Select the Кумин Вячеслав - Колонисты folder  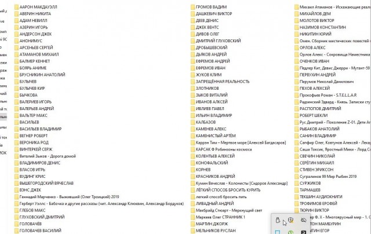tap(242, 183)
